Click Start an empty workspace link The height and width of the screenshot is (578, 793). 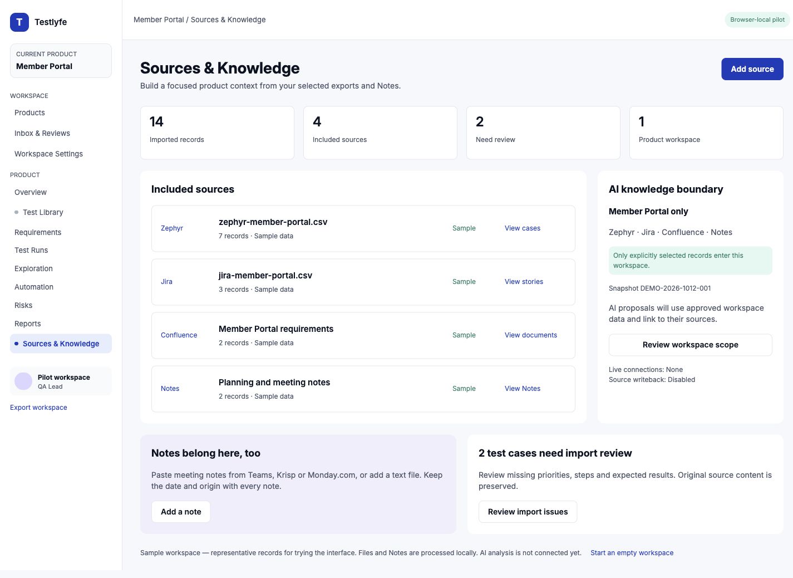pos(632,553)
